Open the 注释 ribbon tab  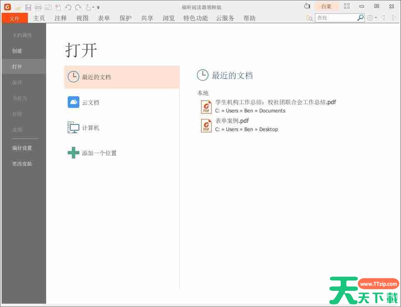tap(61, 18)
